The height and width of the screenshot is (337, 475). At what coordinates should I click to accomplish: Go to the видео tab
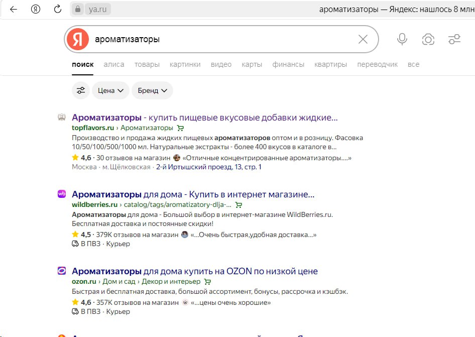221,64
